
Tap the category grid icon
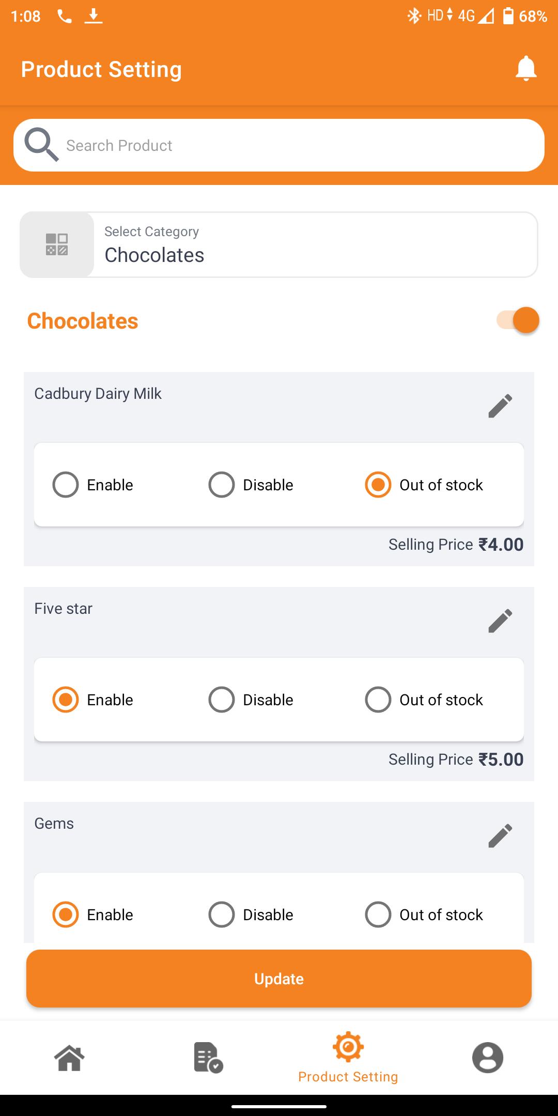coord(57,244)
